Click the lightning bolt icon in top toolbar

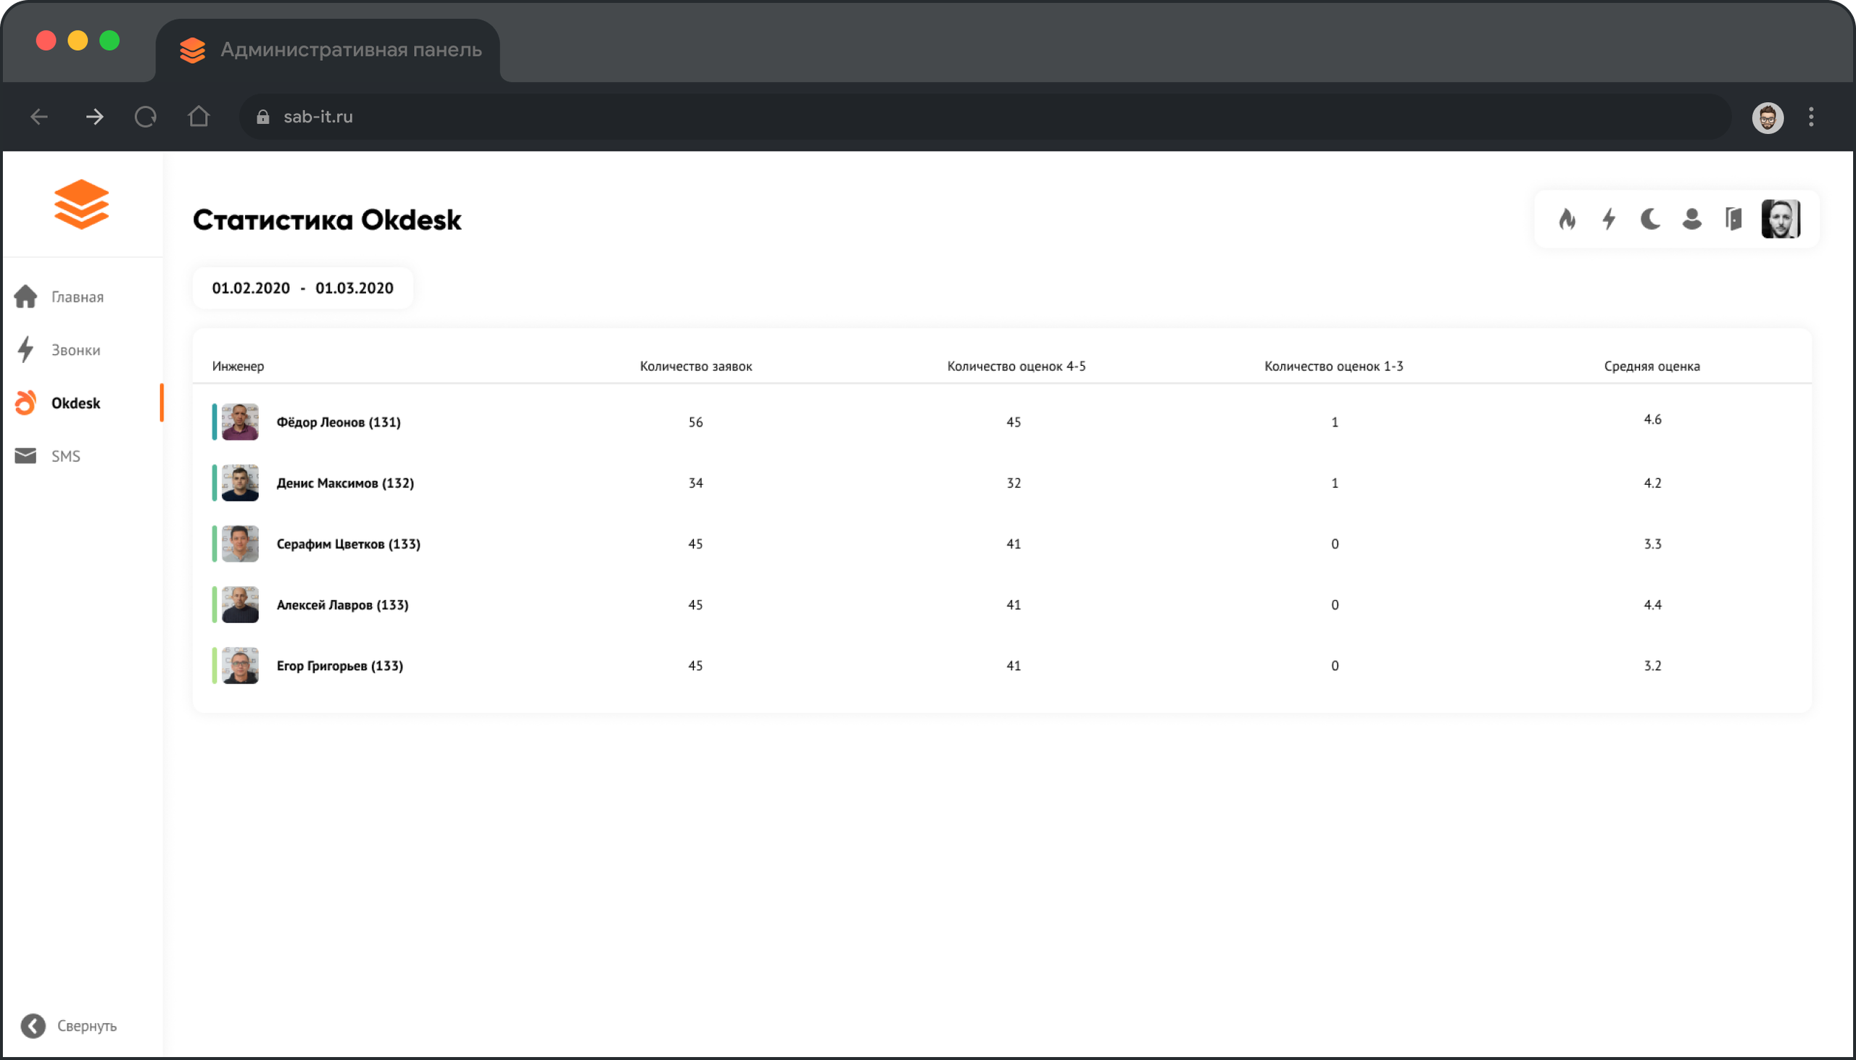click(1608, 219)
